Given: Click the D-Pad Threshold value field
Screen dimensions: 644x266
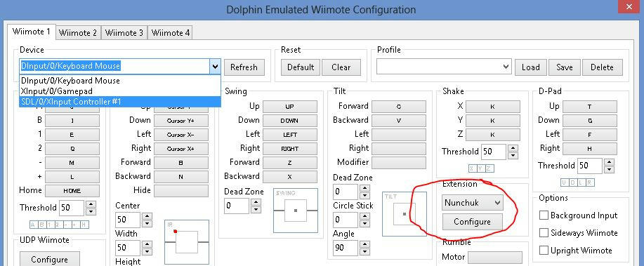Looking at the screenshot, I should coord(590,166).
